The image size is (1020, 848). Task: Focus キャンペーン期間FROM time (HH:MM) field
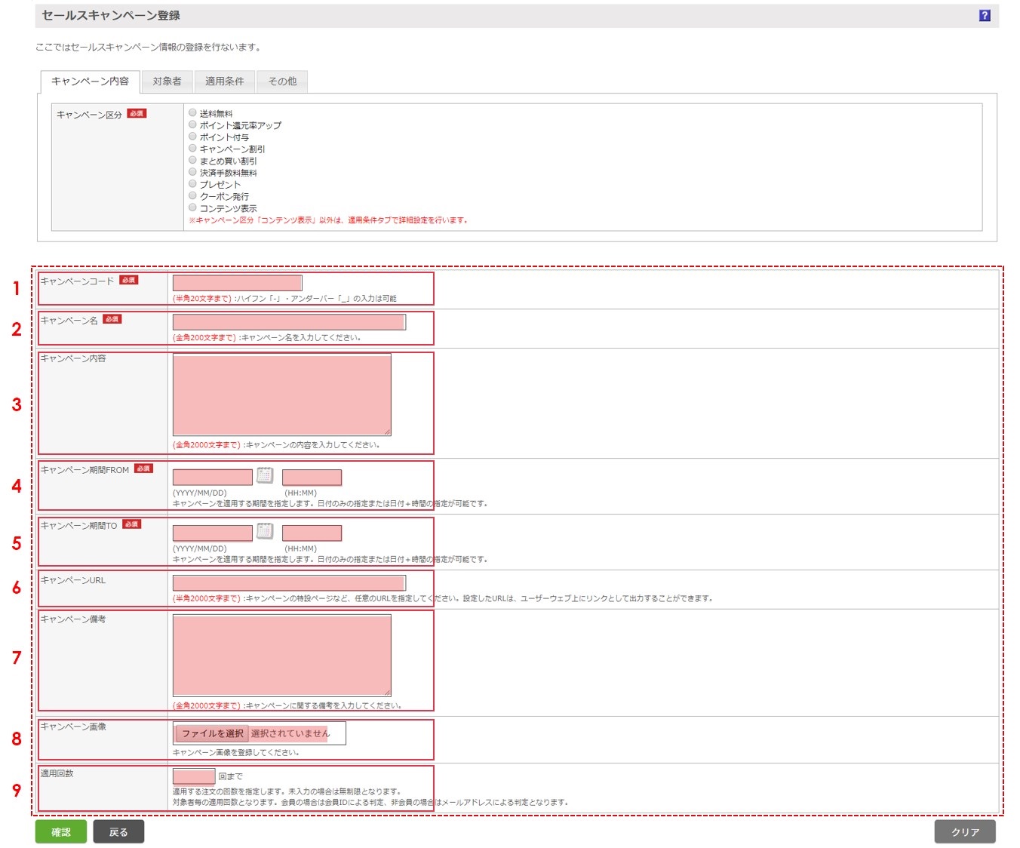(312, 478)
